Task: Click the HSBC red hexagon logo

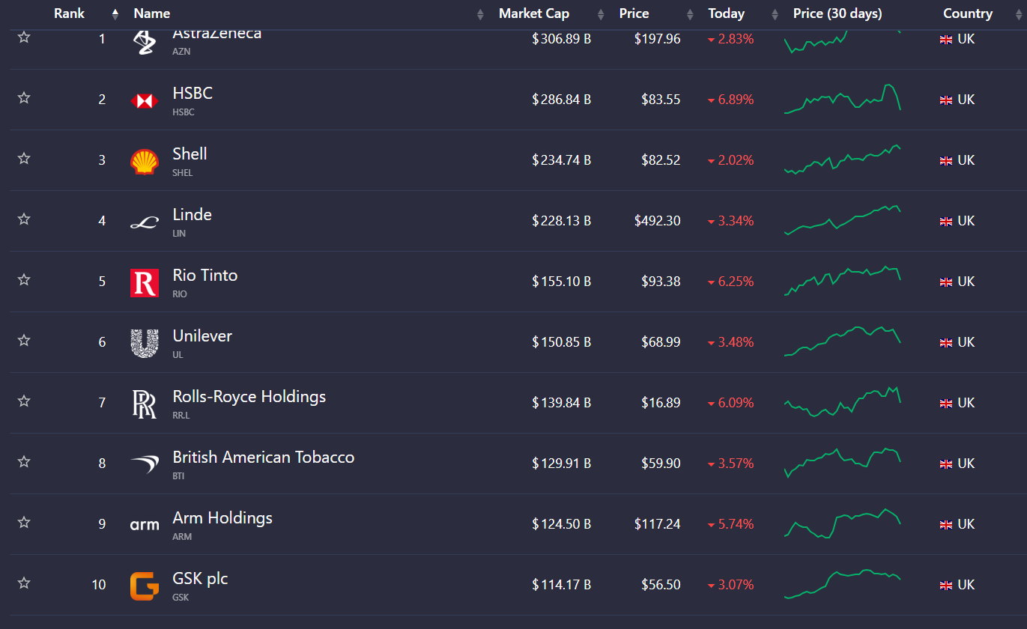Action: click(144, 100)
